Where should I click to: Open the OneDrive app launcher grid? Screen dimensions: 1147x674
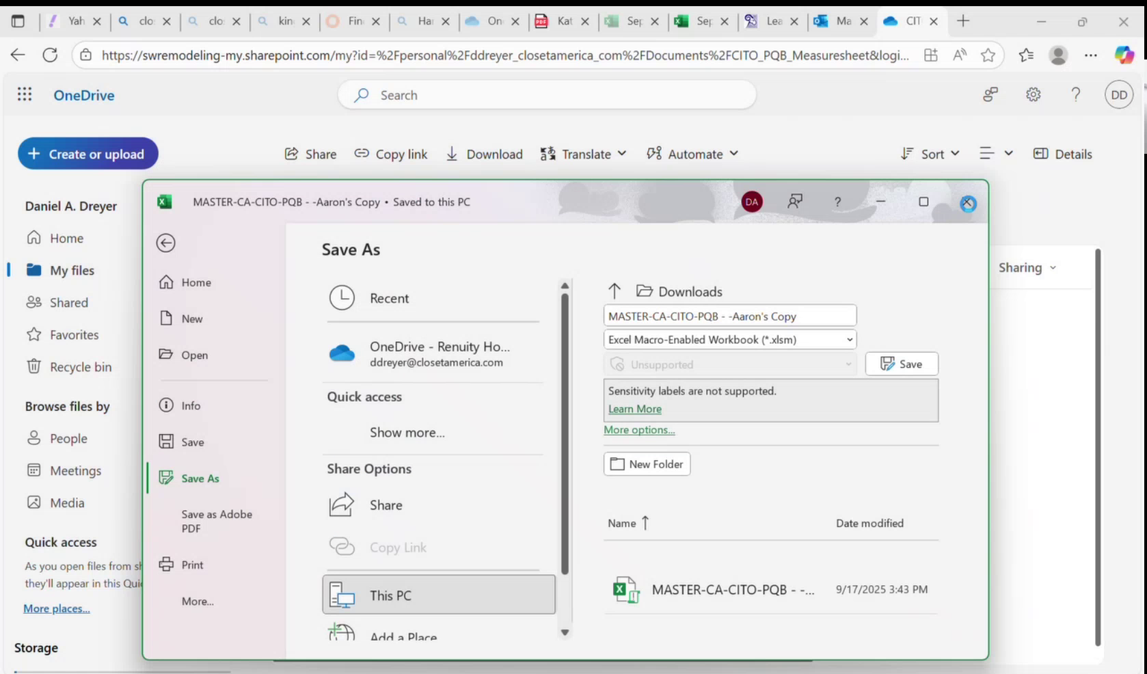[x=25, y=94]
